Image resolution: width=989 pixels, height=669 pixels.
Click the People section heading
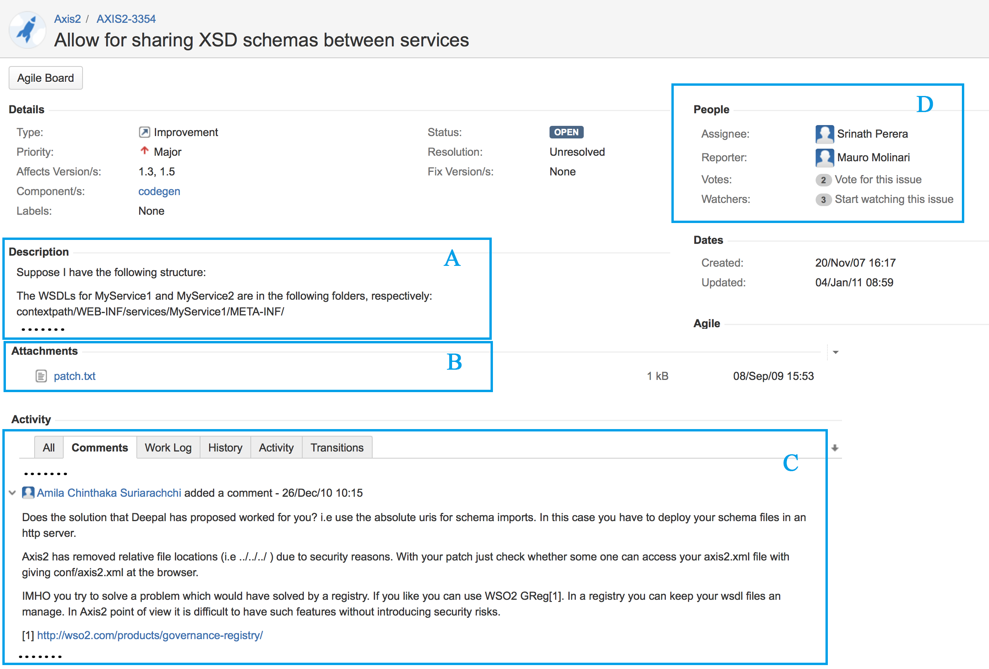click(x=711, y=109)
